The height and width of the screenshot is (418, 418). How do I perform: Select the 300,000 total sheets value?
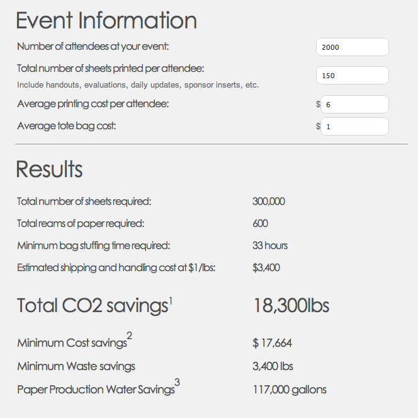269,201
